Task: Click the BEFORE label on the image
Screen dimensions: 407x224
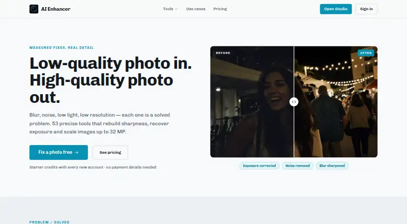Action: [x=223, y=53]
